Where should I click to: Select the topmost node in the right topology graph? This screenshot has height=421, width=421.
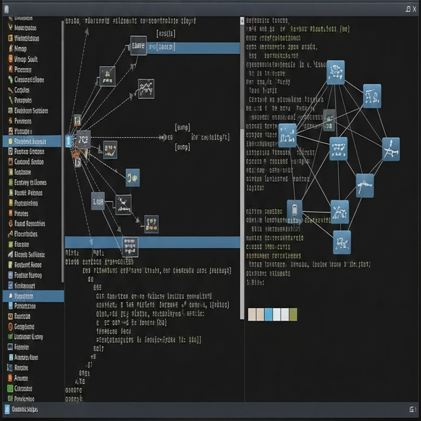coord(335,72)
